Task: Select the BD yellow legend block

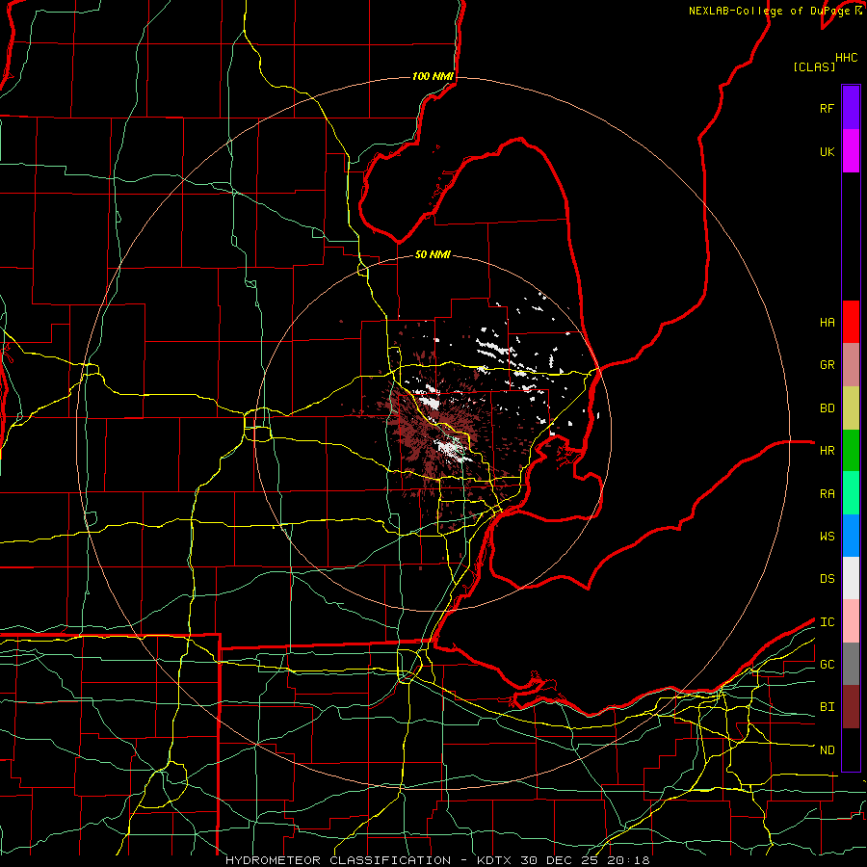Action: [851, 408]
